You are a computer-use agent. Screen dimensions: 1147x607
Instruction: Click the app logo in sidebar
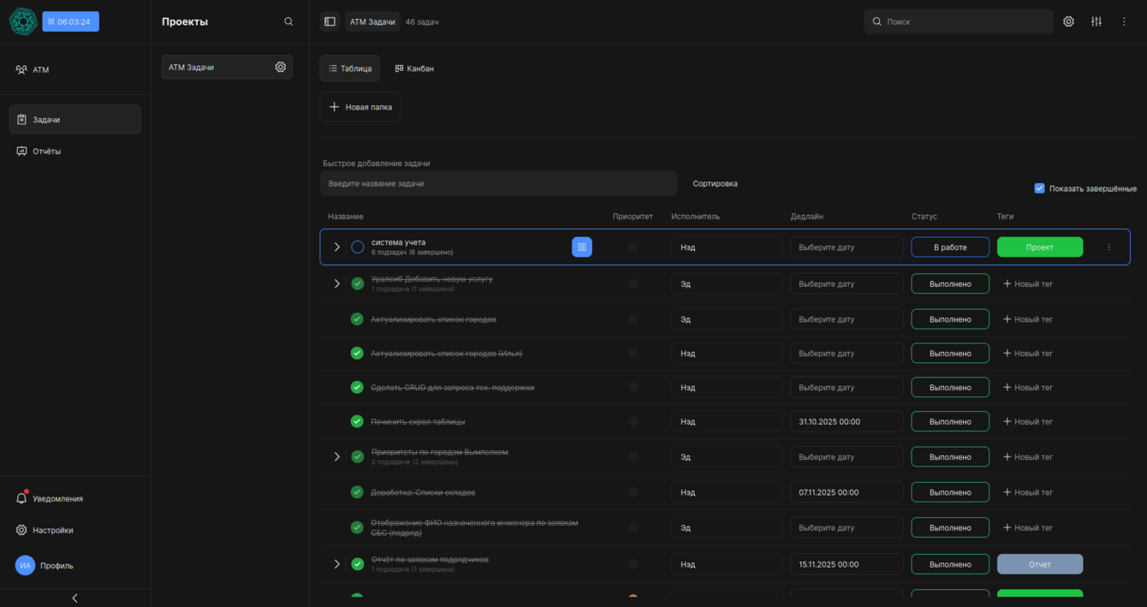[23, 21]
